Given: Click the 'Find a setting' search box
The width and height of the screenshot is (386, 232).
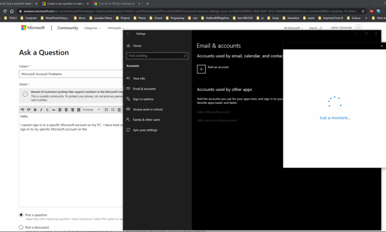Looking at the screenshot, I should click(157, 56).
